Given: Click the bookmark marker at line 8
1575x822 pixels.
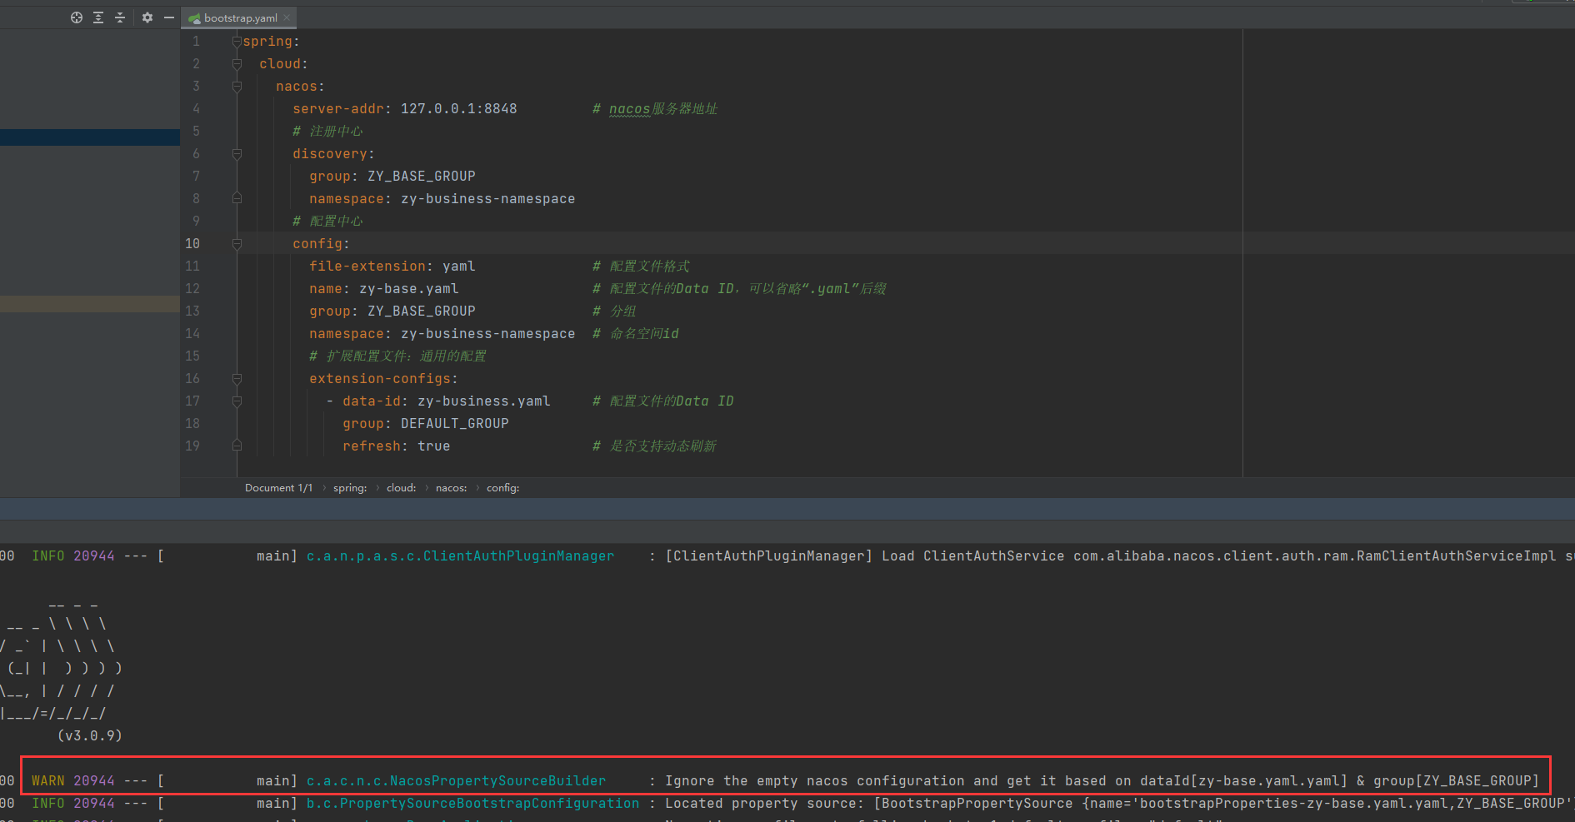Looking at the screenshot, I should click(237, 198).
